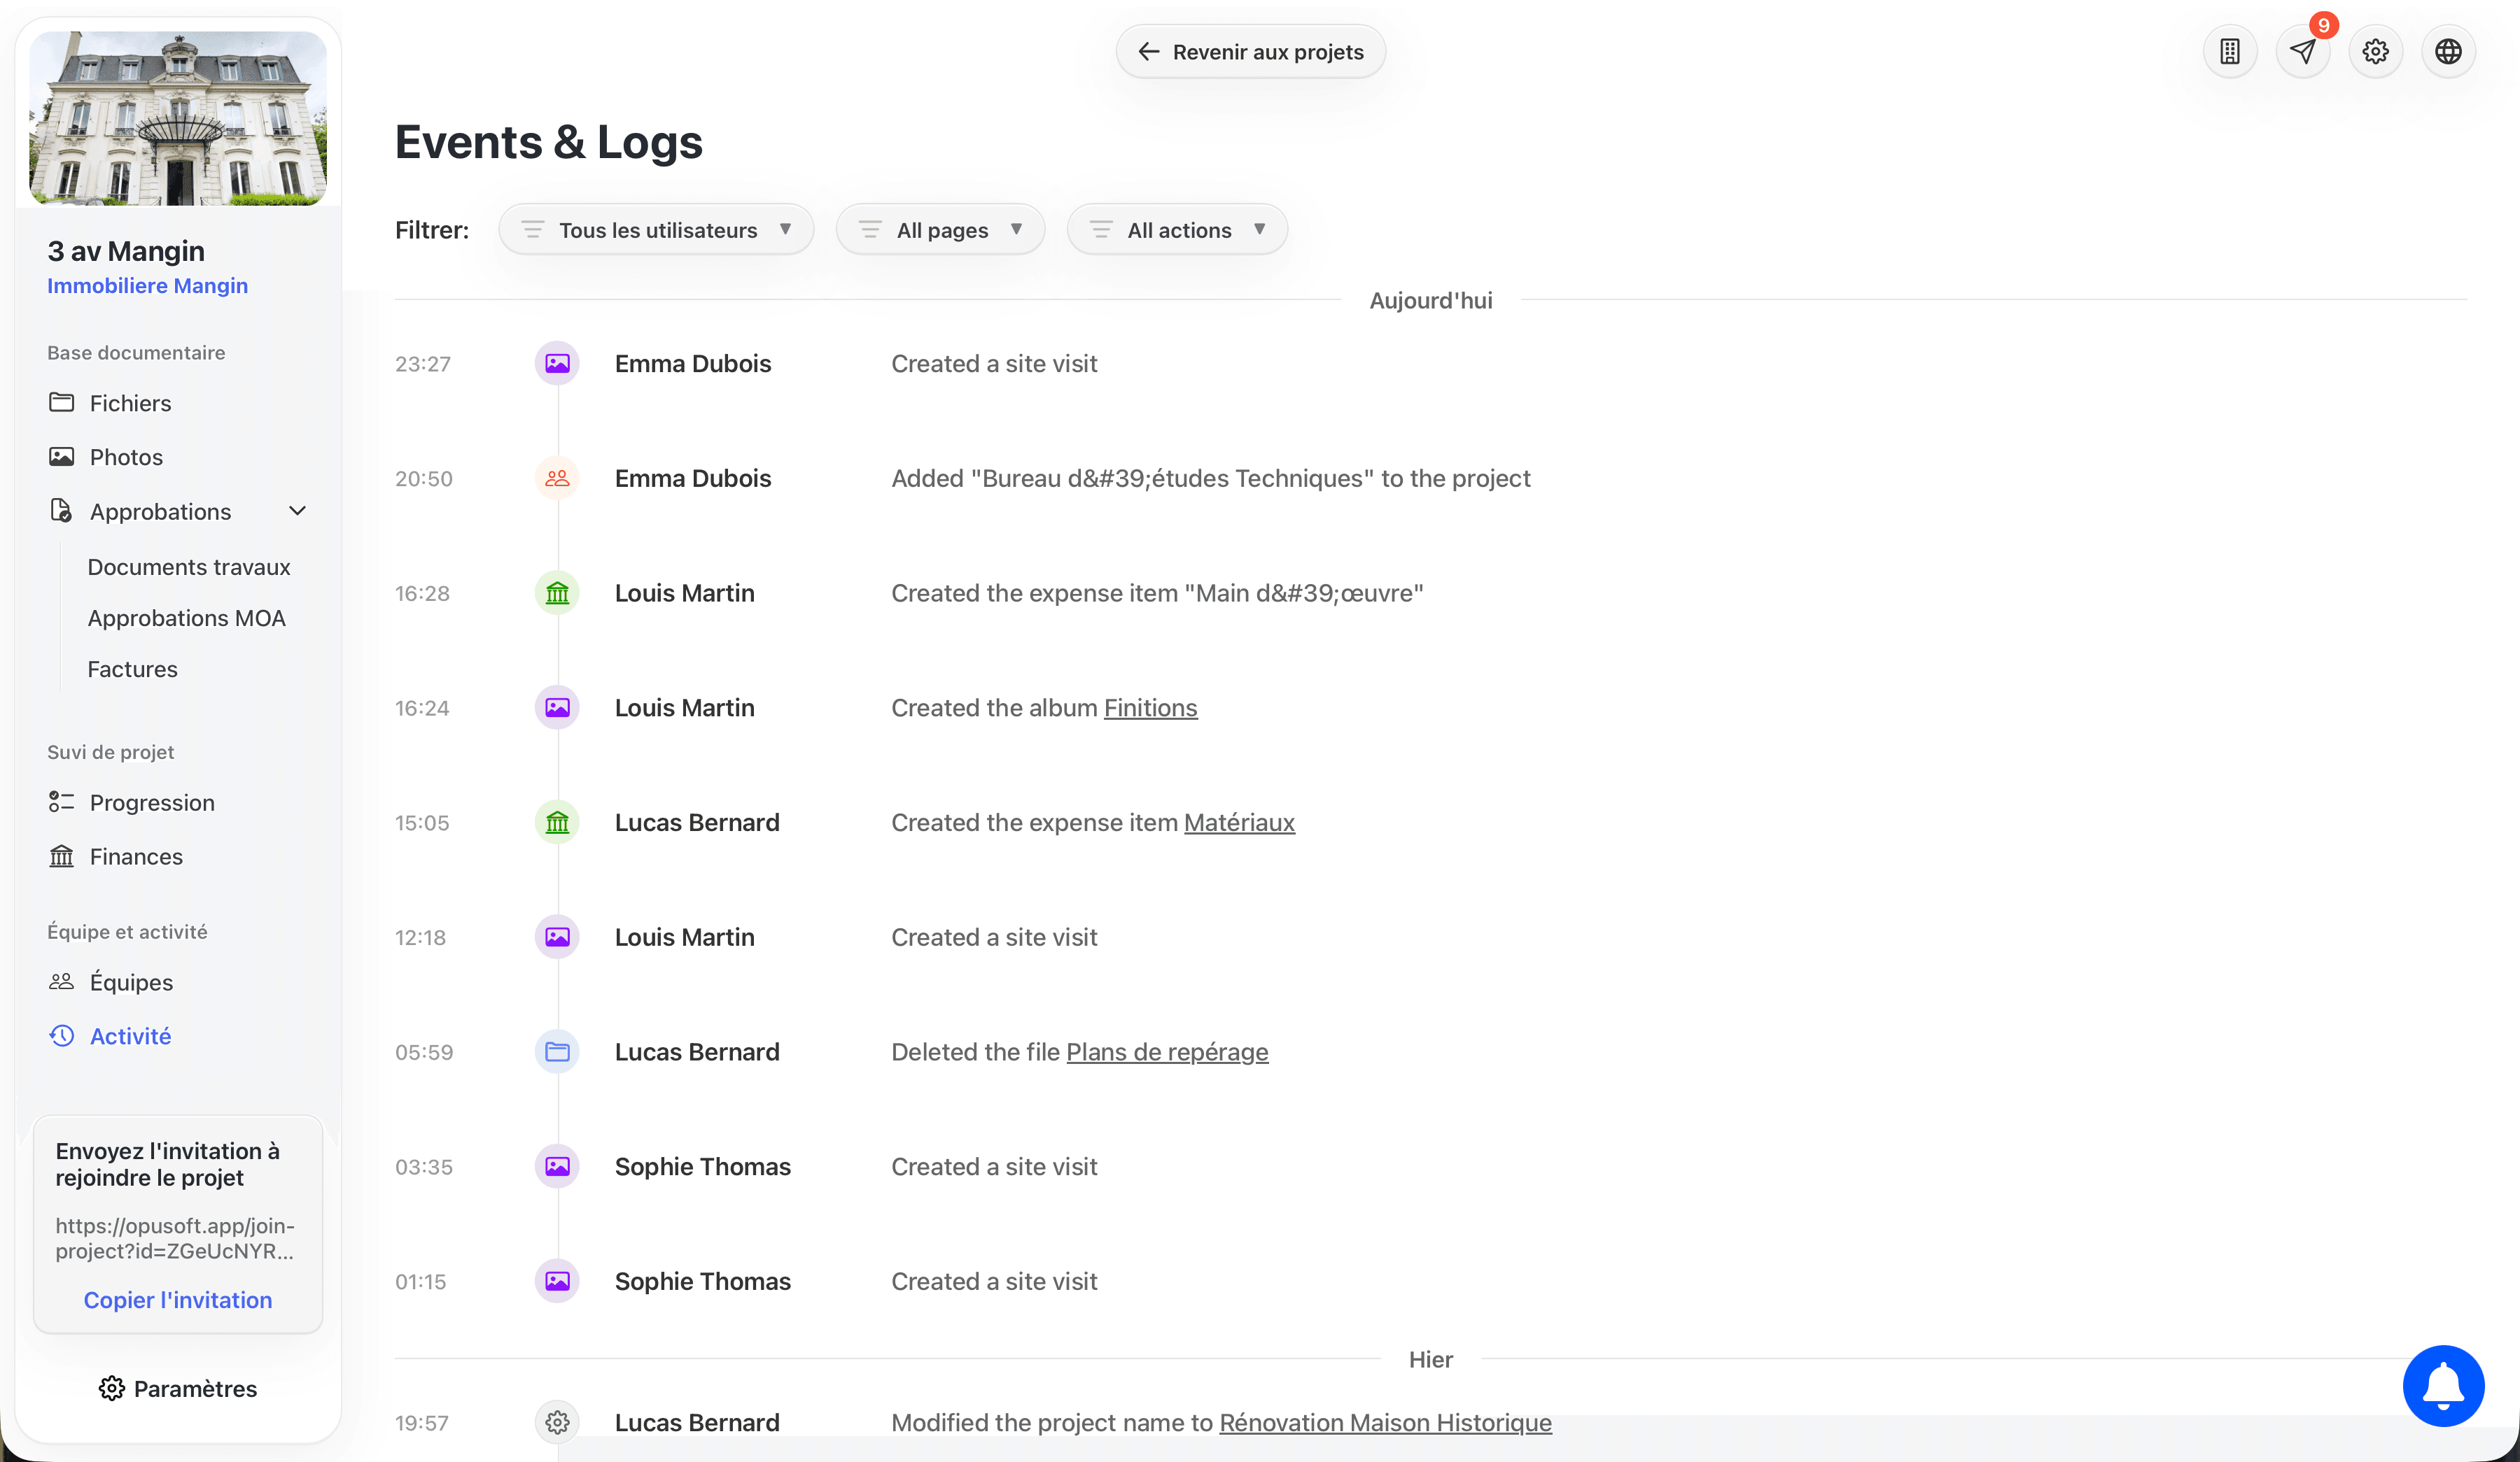Open settings via the gear icon top right
2520x1462 pixels.
pyautogui.click(x=2376, y=51)
